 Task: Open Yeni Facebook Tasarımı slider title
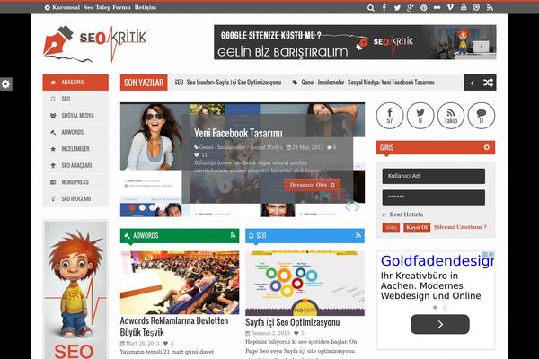pyautogui.click(x=238, y=134)
